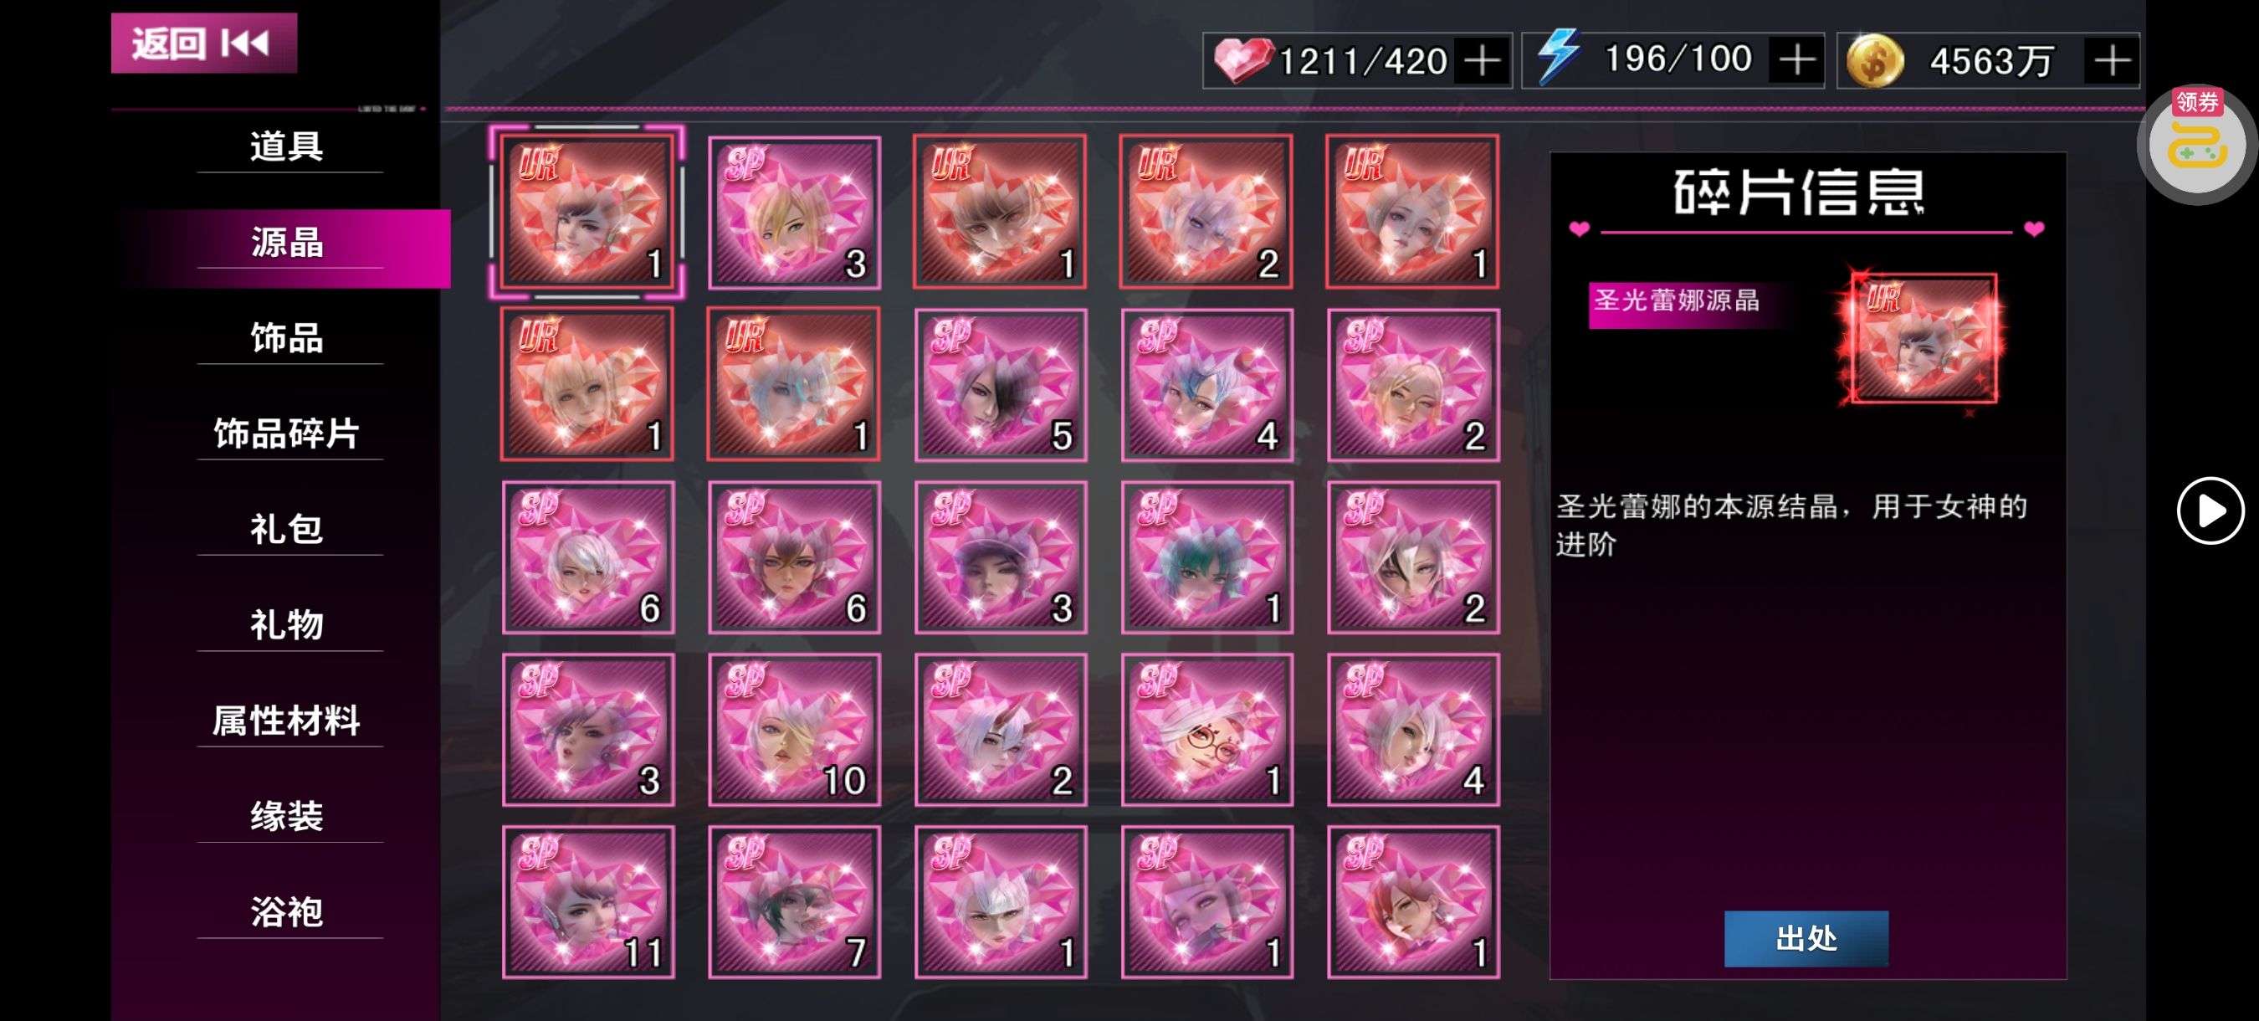
Task: Select the SP crystal with count 7
Action: click(x=795, y=901)
